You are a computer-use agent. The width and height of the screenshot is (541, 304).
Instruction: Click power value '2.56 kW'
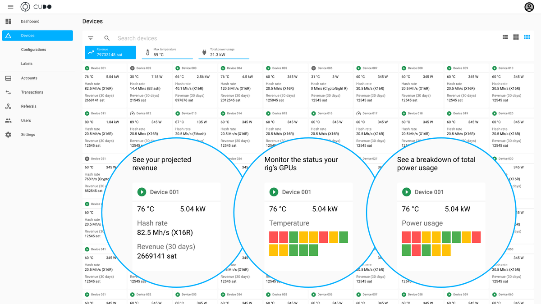203,77
